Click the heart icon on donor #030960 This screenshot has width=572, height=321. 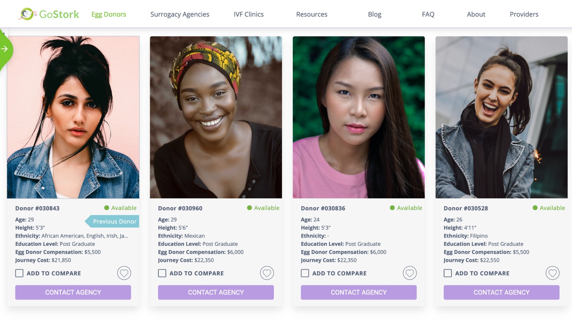tap(267, 273)
